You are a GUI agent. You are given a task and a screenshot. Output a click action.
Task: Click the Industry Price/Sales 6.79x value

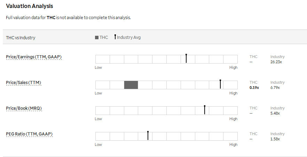[x=275, y=88]
